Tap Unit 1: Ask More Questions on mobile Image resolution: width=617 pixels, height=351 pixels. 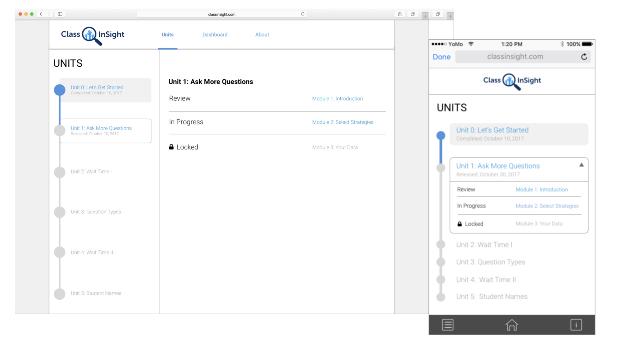(x=498, y=166)
